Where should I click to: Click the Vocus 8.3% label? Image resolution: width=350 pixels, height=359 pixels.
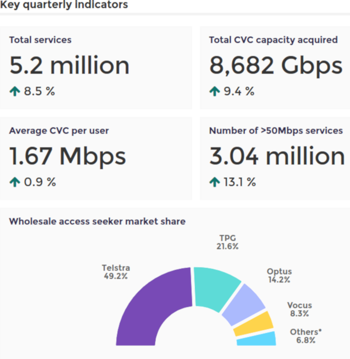(x=299, y=309)
